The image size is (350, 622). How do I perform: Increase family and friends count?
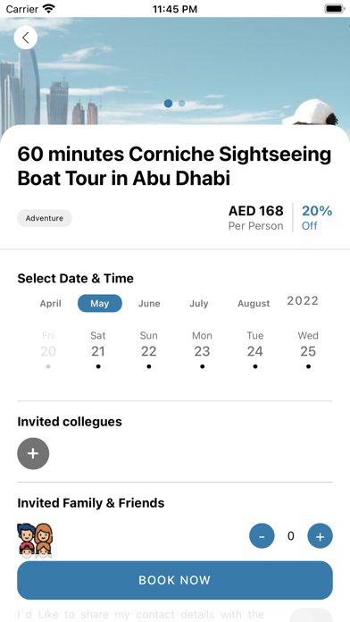(x=320, y=536)
